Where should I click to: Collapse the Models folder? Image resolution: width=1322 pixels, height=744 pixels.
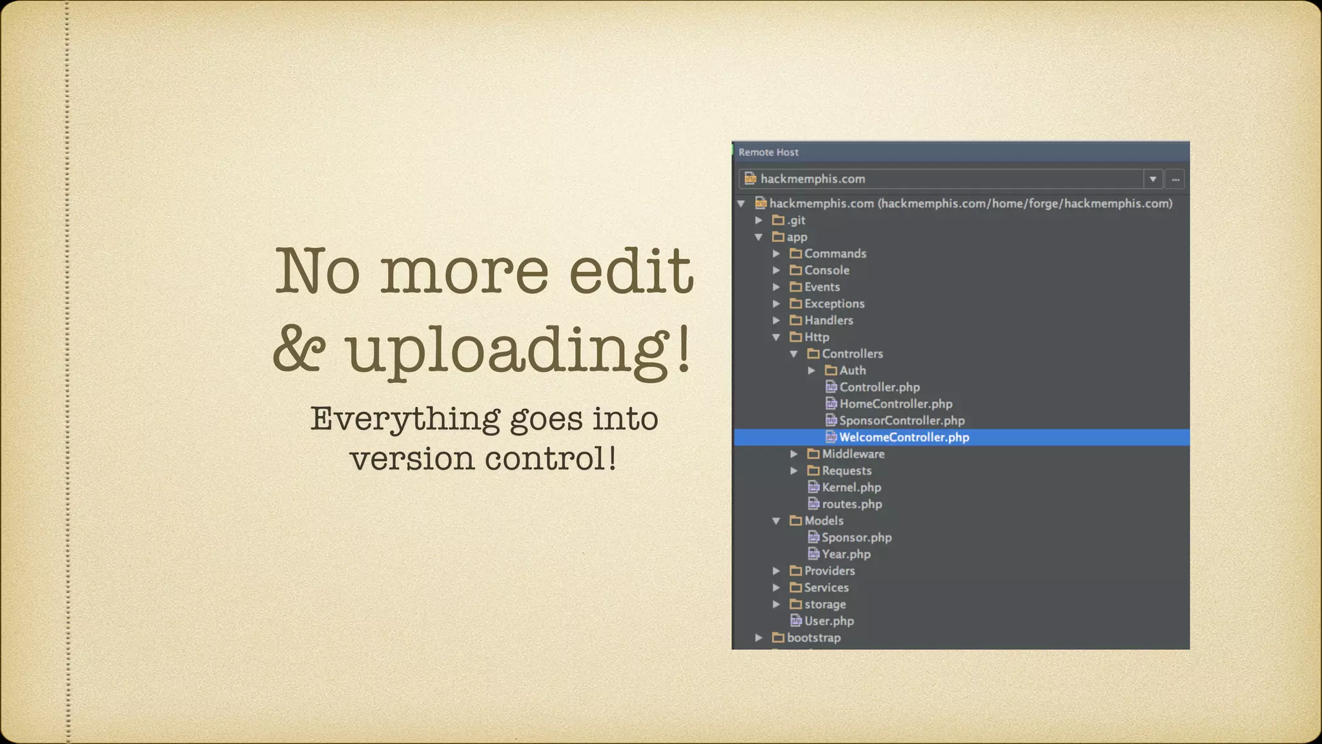777,521
